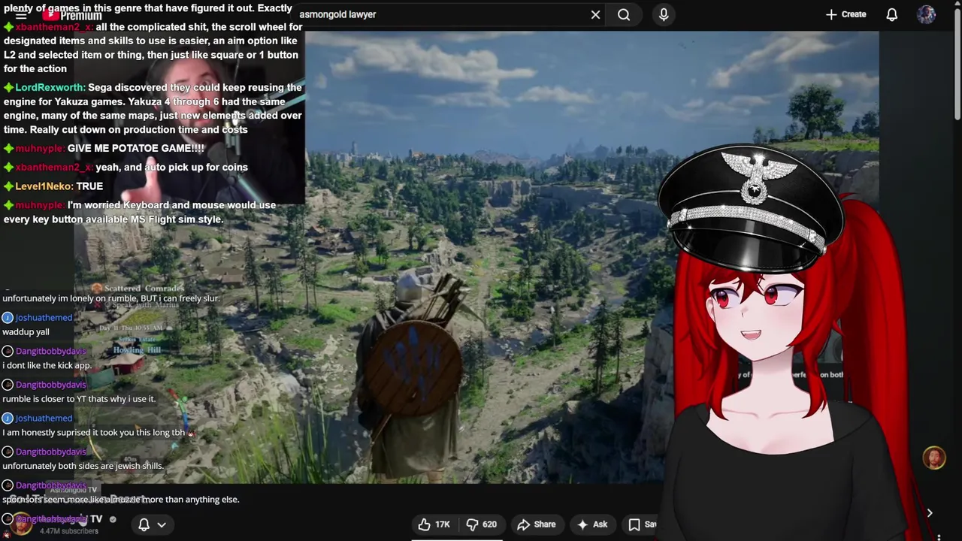Dislike the video (620)
Screen dimensions: 962x541
(481, 524)
